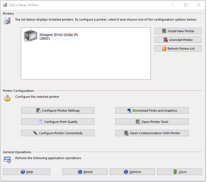Click empty area of printer list
207x182 pixels.
coord(86,63)
